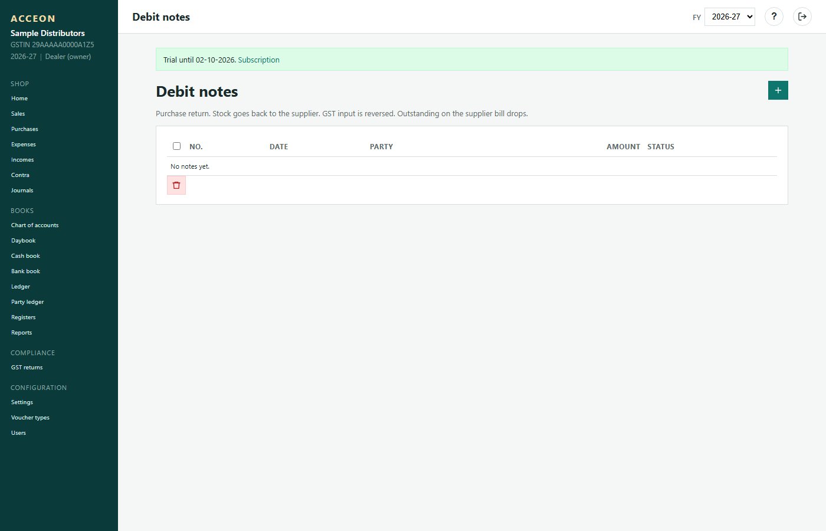Image resolution: width=826 pixels, height=531 pixels.
Task: Open the Bank book
Action: pos(25,271)
